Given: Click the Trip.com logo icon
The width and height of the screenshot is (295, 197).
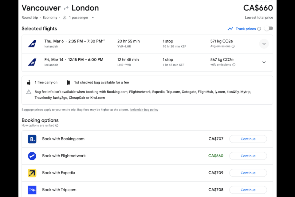Looking at the screenshot, I should tap(32, 190).
